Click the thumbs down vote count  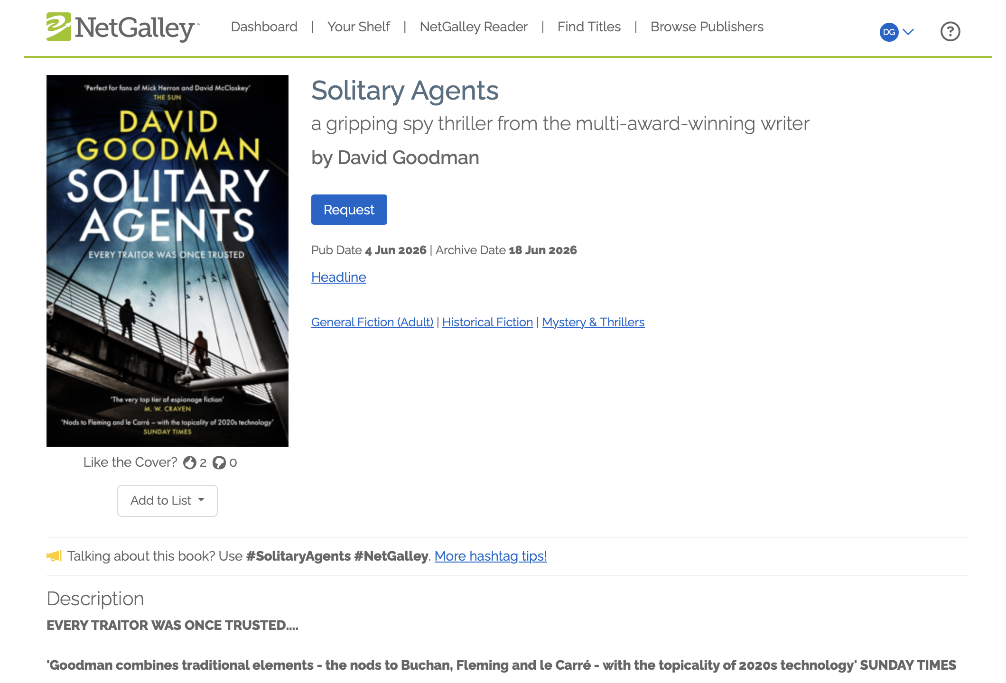click(232, 462)
